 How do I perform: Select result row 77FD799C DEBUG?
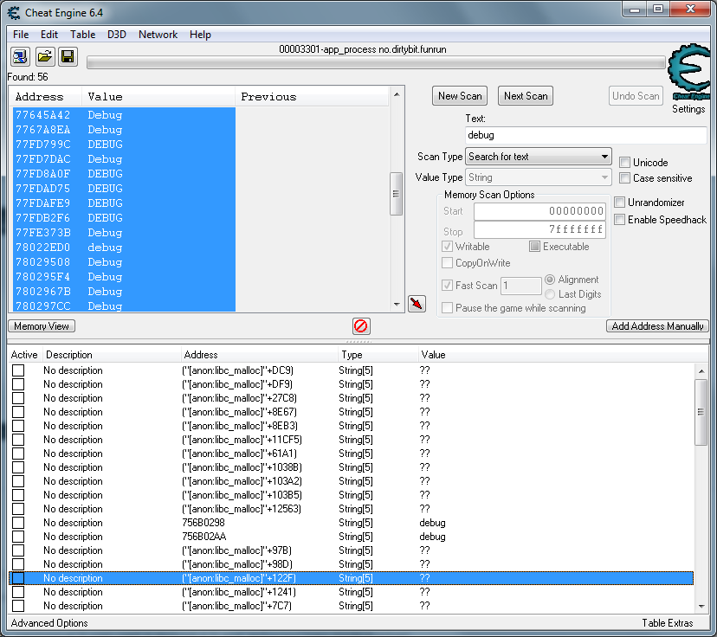(124, 145)
